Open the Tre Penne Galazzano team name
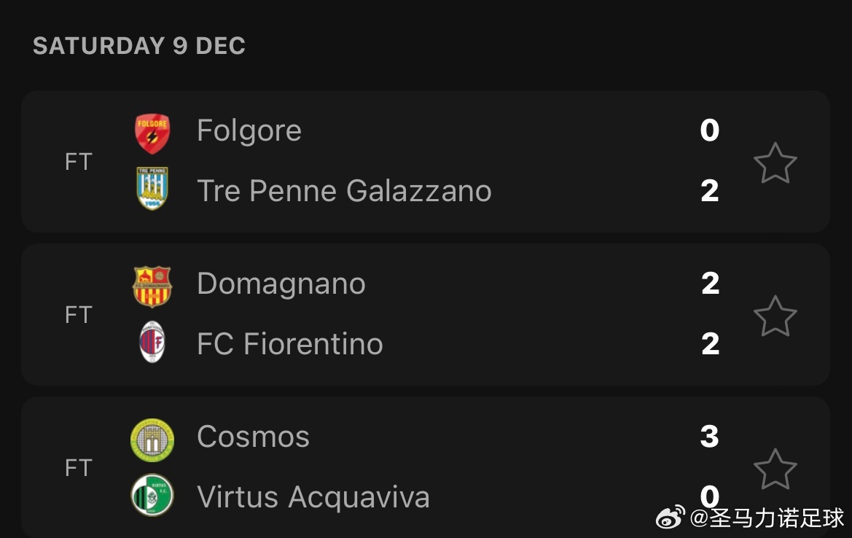The width and height of the screenshot is (852, 538). [x=344, y=191]
